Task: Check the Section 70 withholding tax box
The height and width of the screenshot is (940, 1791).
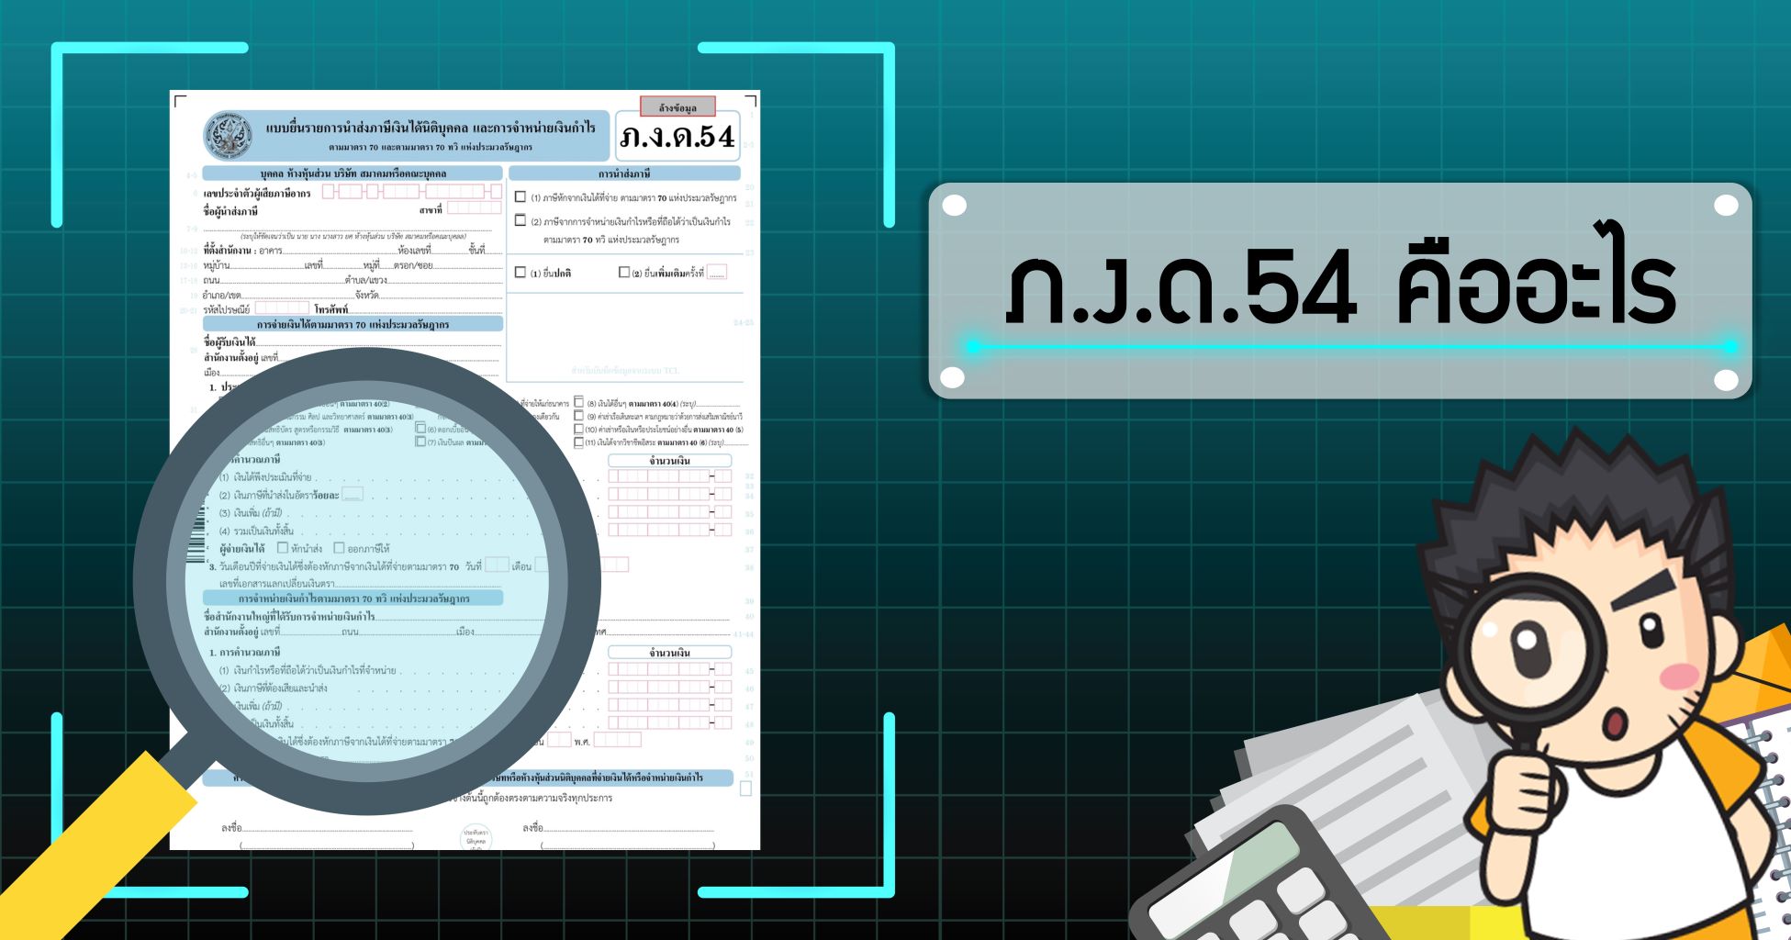Action: (x=521, y=197)
